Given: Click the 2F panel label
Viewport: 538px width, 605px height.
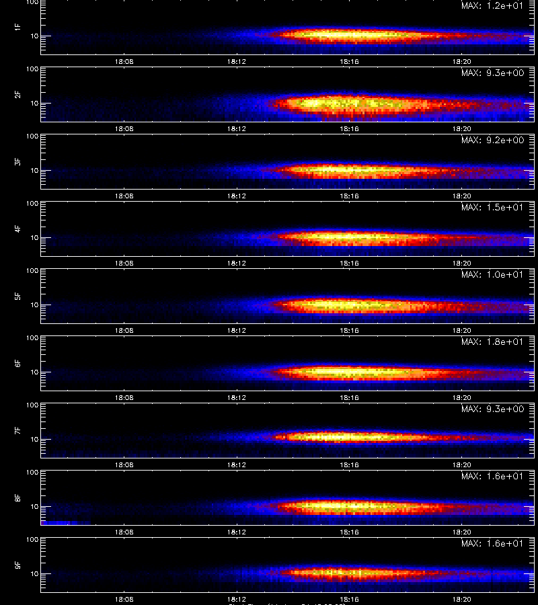Looking at the screenshot, I should pyautogui.click(x=17, y=95).
